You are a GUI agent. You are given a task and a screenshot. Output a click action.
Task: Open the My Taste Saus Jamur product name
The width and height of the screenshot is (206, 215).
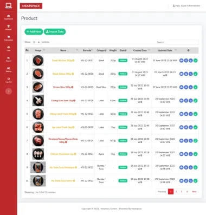[x=62, y=181]
